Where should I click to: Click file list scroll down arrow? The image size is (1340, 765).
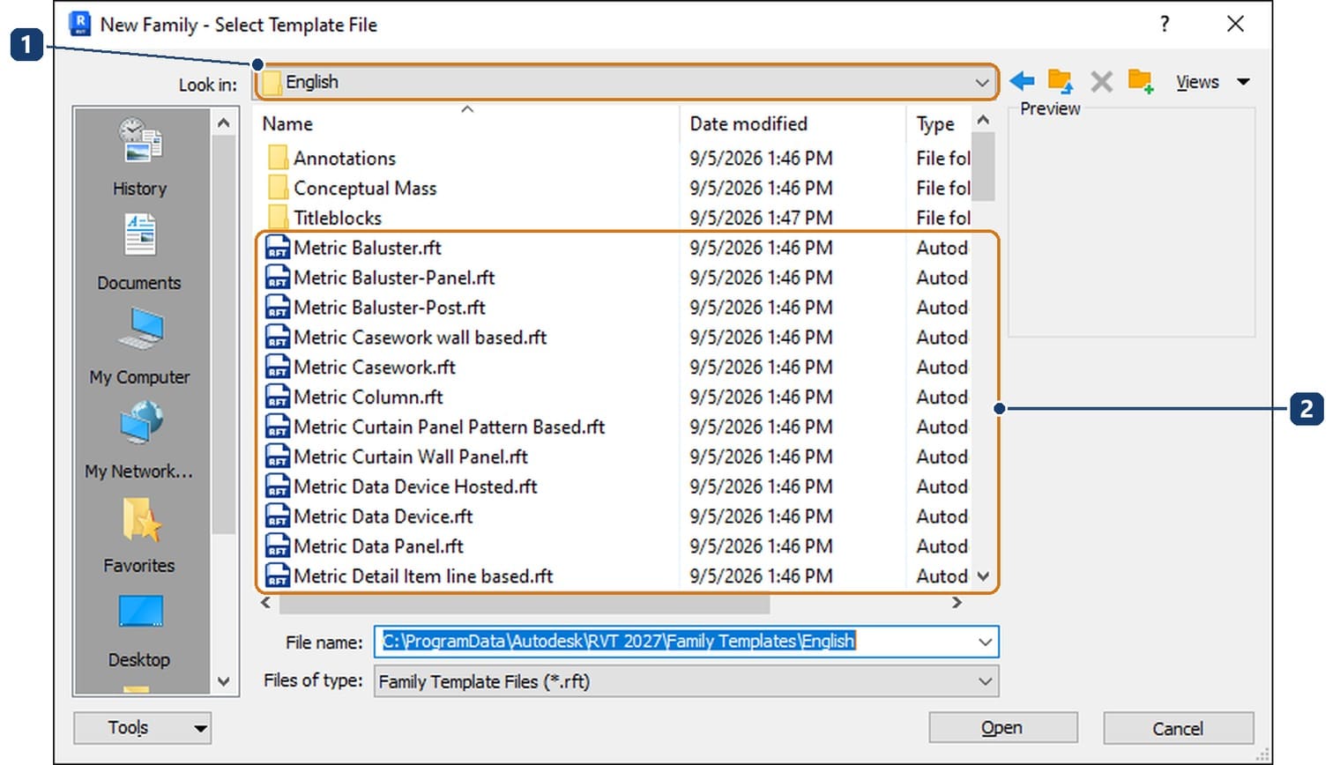984,576
